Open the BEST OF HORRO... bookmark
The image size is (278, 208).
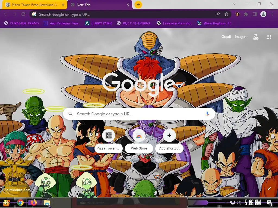click(x=134, y=23)
